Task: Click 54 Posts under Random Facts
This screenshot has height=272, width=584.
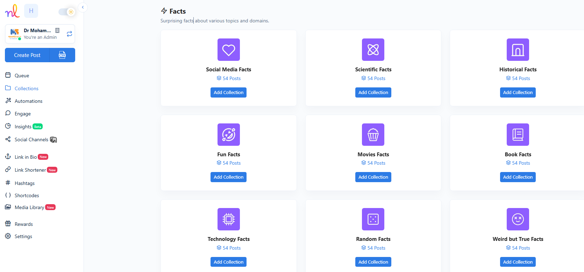Action: pyautogui.click(x=373, y=248)
